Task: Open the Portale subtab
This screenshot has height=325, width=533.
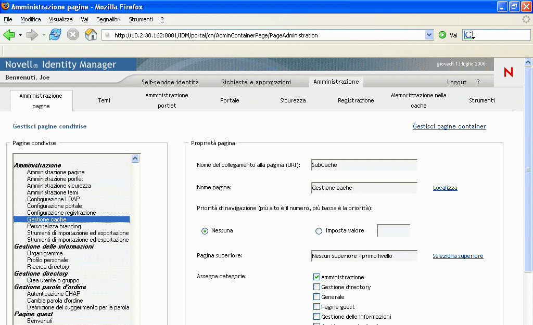Action: (230, 100)
